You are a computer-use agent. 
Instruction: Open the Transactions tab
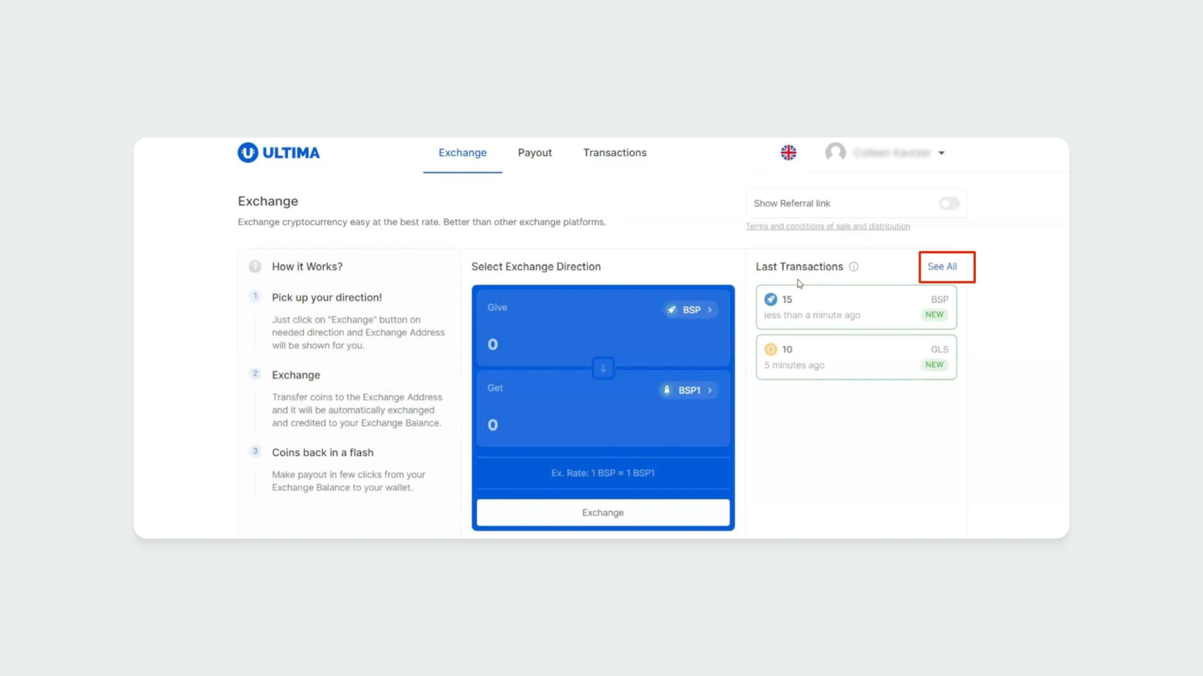(x=614, y=152)
